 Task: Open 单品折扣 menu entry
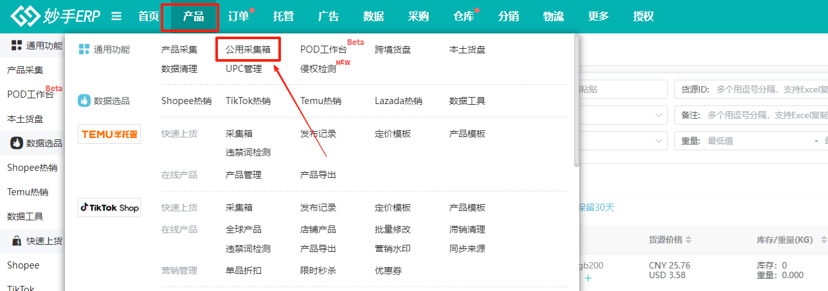pyautogui.click(x=244, y=270)
